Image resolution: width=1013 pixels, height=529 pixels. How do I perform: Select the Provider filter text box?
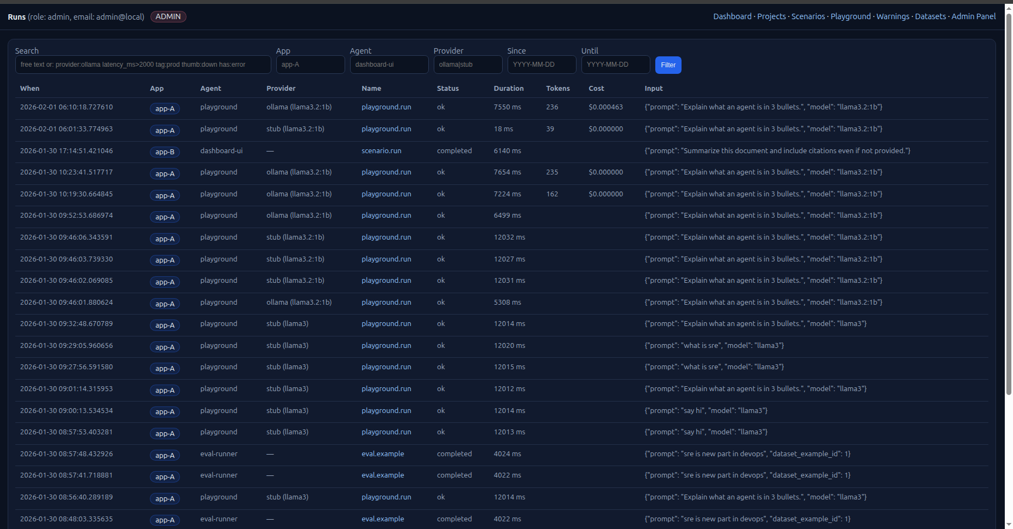(x=468, y=65)
